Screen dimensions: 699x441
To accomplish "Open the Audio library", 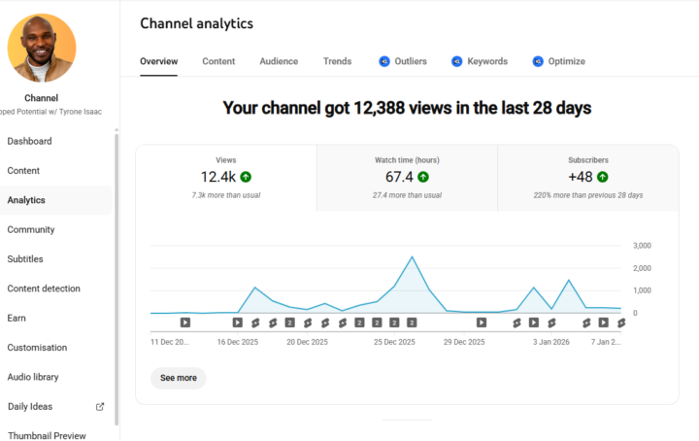I will [33, 377].
